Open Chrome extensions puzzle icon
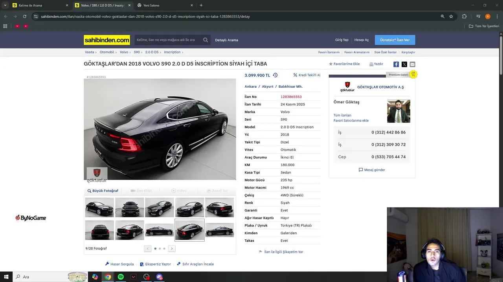 [464, 16]
